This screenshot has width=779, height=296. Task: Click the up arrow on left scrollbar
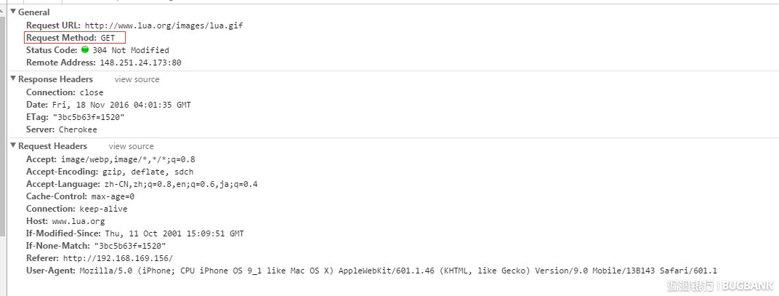2,9
